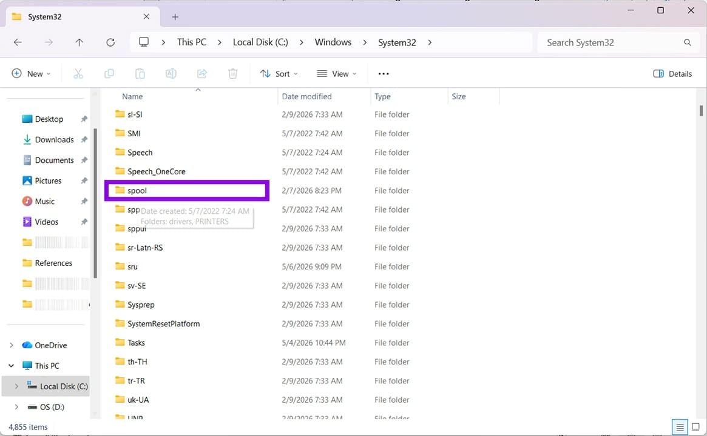Click the Copy icon in toolbar
Image resolution: width=707 pixels, height=436 pixels.
point(109,74)
